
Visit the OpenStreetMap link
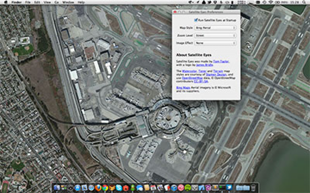point(192,78)
